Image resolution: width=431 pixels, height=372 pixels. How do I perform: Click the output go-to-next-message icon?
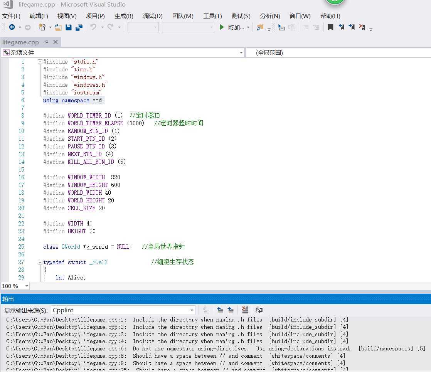tap(231, 310)
